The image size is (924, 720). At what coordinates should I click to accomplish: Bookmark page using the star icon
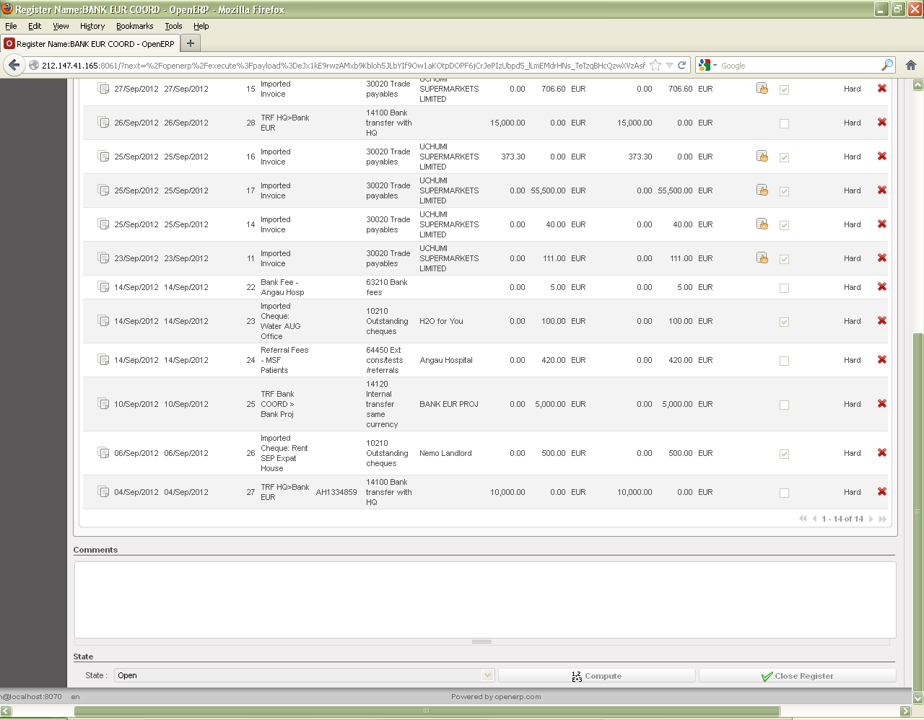pos(655,65)
